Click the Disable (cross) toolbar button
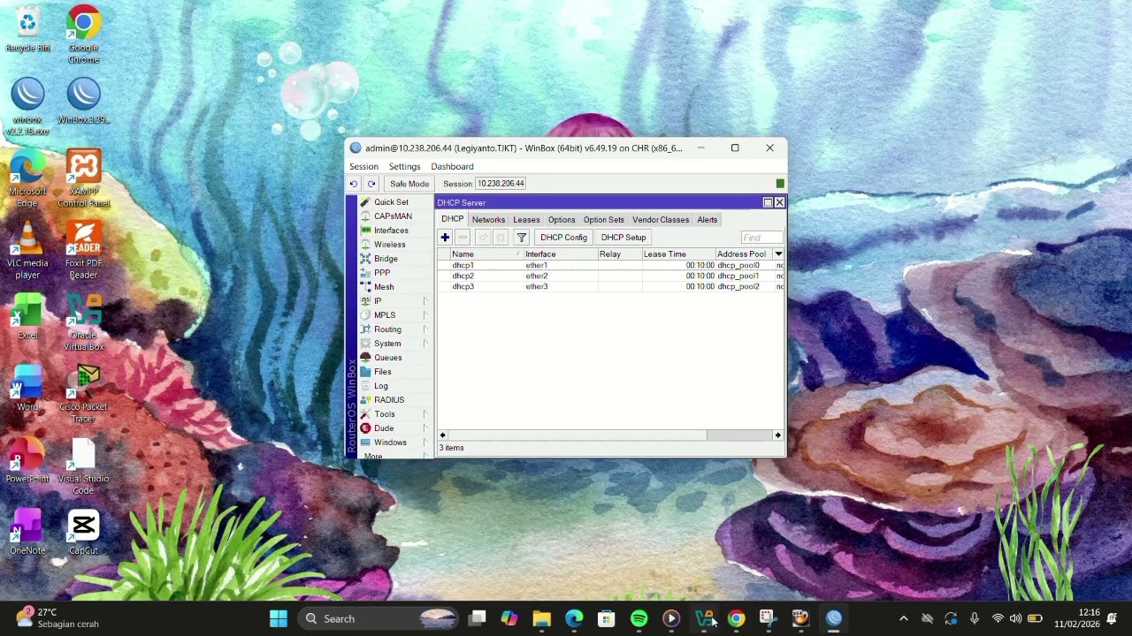 click(500, 238)
